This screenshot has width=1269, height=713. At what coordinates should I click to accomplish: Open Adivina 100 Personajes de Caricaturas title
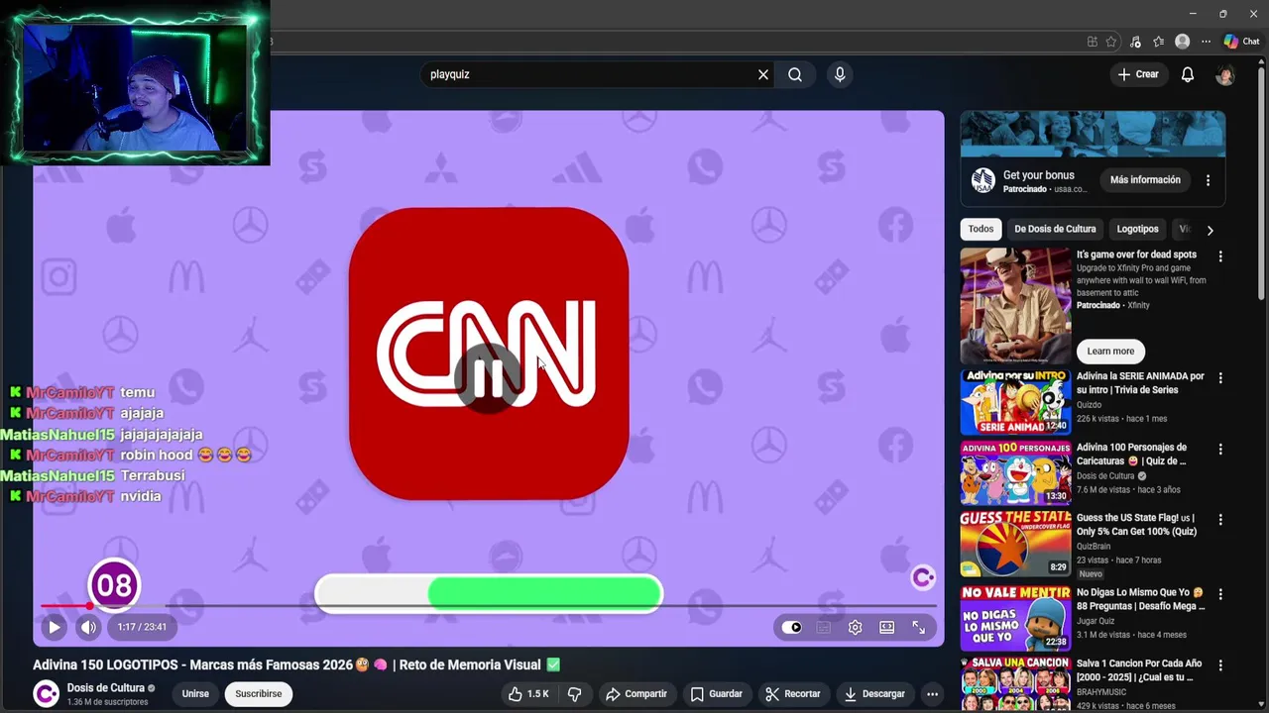1131,455
